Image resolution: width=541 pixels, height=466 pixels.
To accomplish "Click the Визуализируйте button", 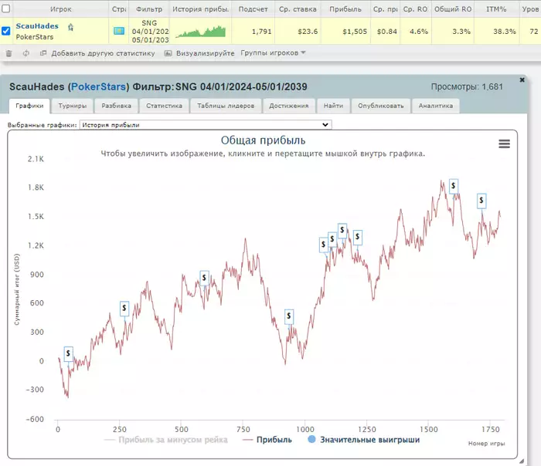I will (x=206, y=53).
